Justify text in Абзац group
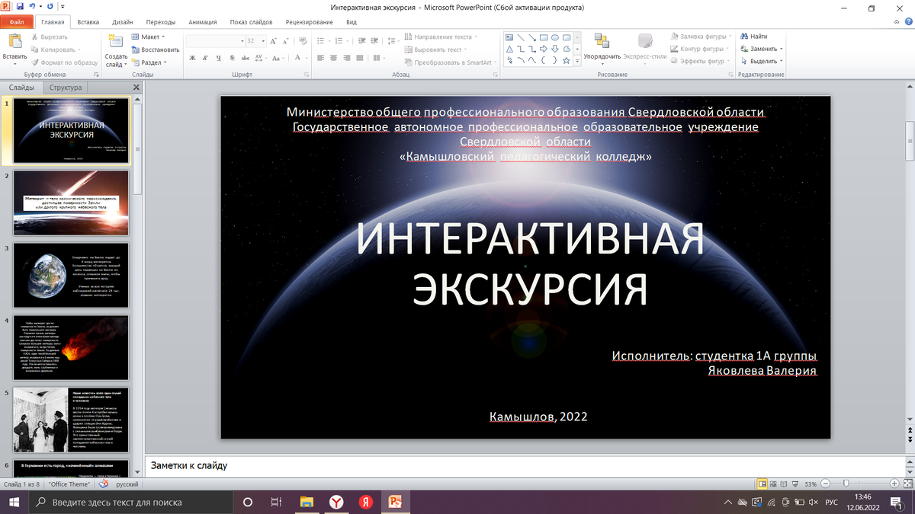Image resolution: width=915 pixels, height=514 pixels. [x=360, y=58]
